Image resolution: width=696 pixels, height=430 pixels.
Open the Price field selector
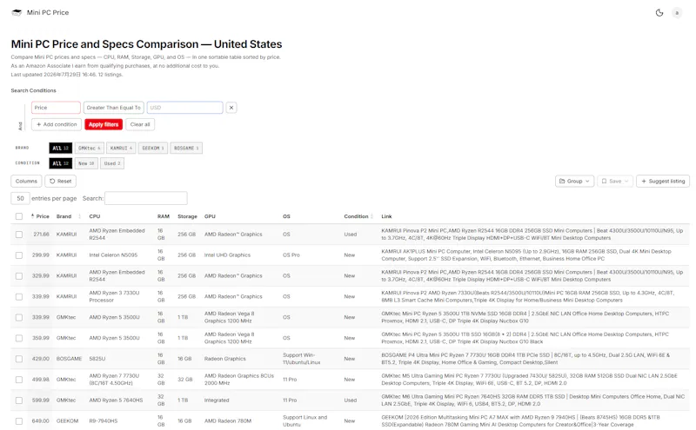point(56,108)
